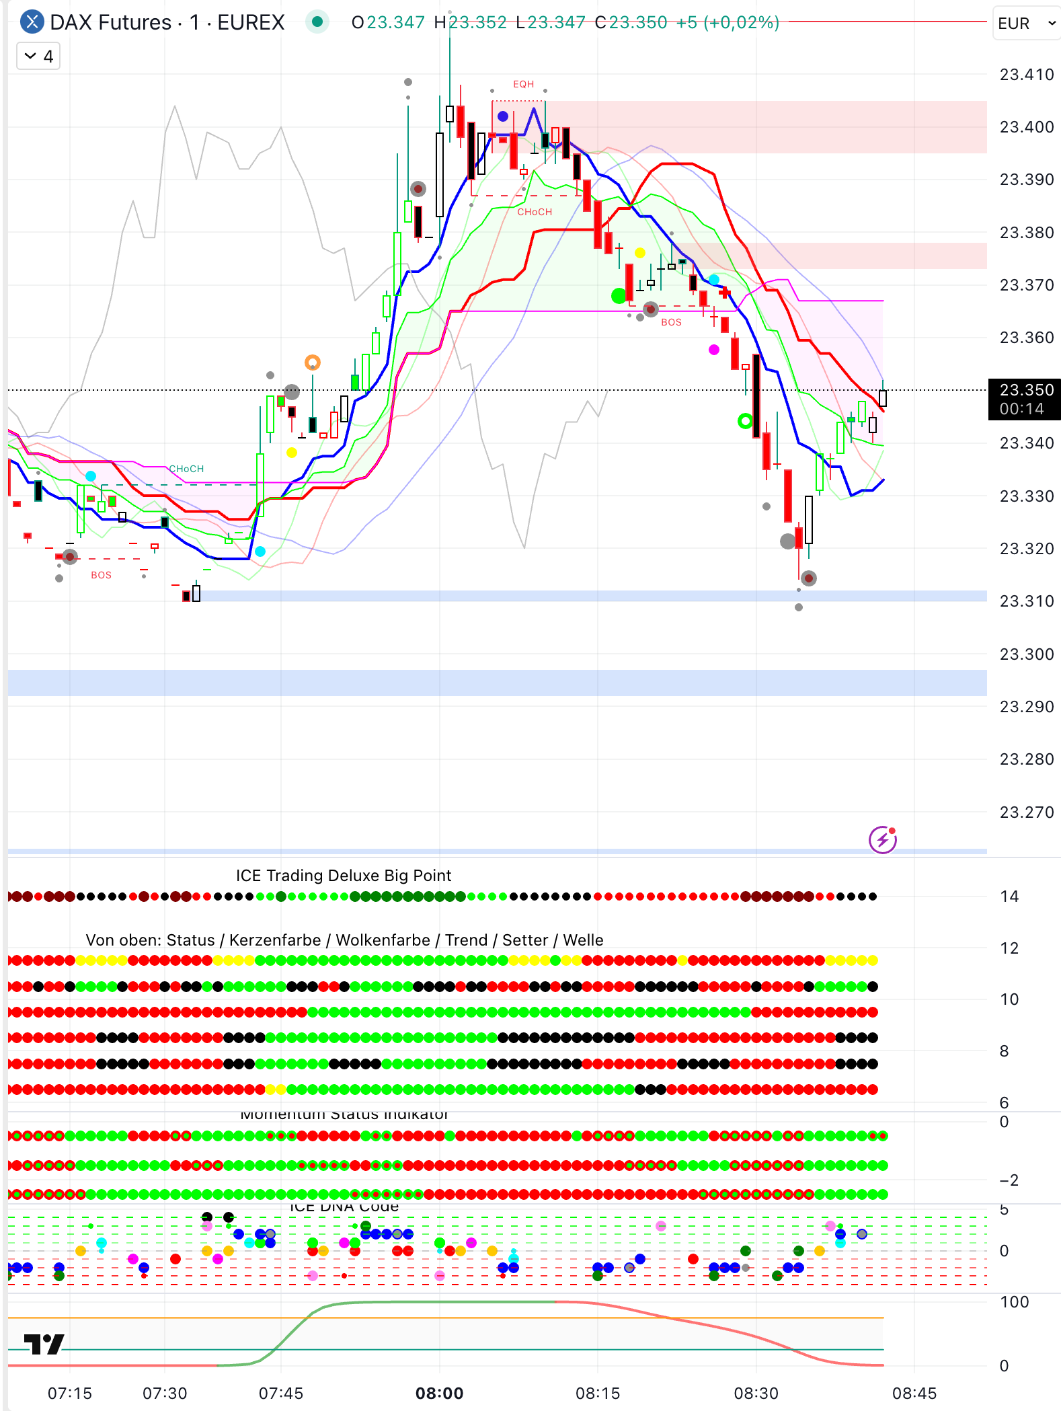Select the wide blue zone near 23.295
The image size is (1061, 1411).
[x=497, y=683]
